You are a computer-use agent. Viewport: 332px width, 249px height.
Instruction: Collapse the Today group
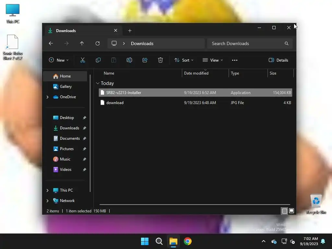[98, 83]
